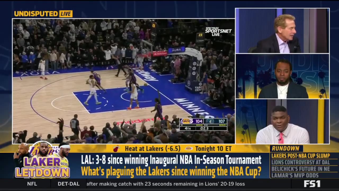
Task: Click 'Heat at Lakers (-6.5)' text
Action: (x=153, y=149)
